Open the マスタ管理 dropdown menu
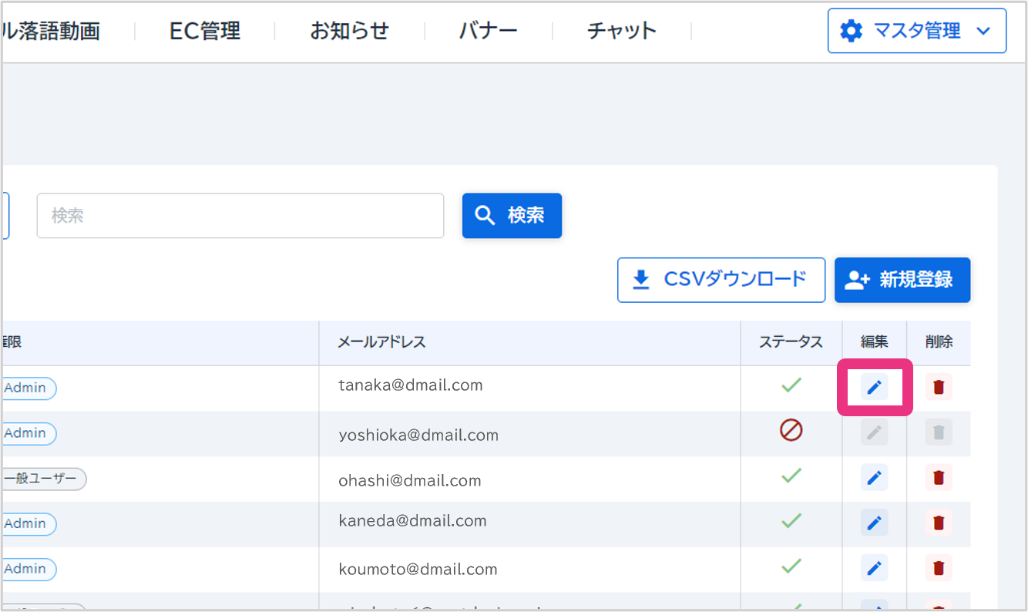This screenshot has height=612, width=1028. (x=916, y=31)
